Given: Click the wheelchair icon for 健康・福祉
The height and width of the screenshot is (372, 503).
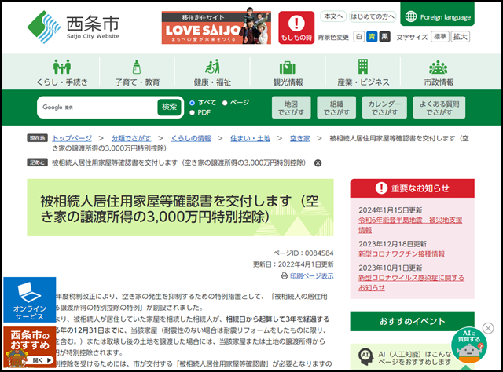Looking at the screenshot, I should coord(212,67).
